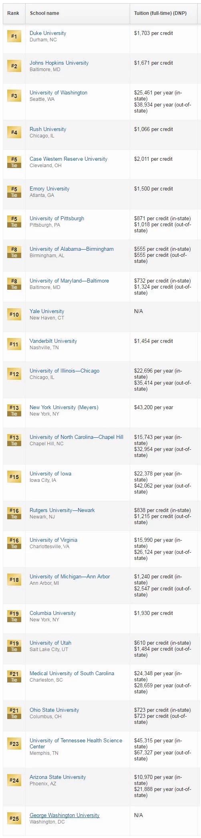
Task: Click the #10 rank badge beside Yale
Action: click(x=14, y=314)
